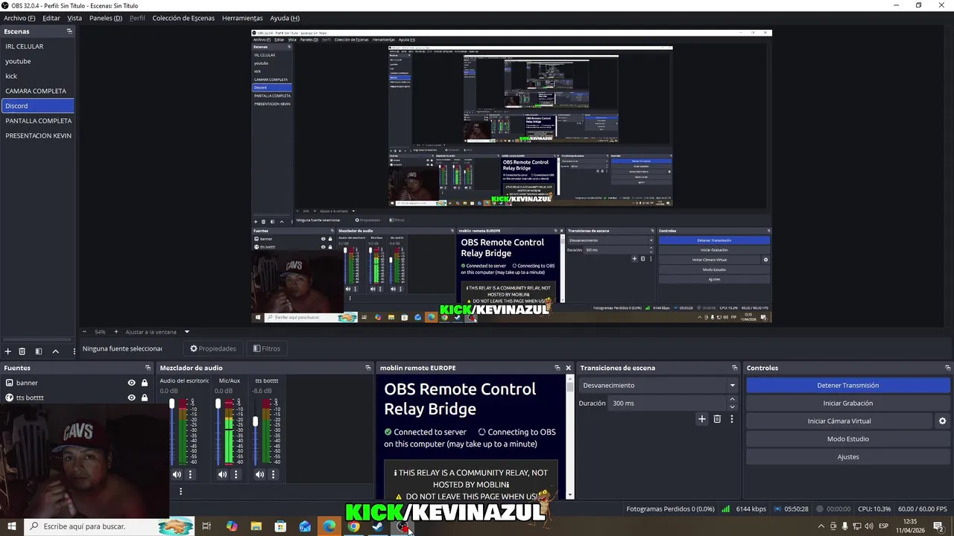Add a new scene transition
The image size is (954, 536).
701,419
